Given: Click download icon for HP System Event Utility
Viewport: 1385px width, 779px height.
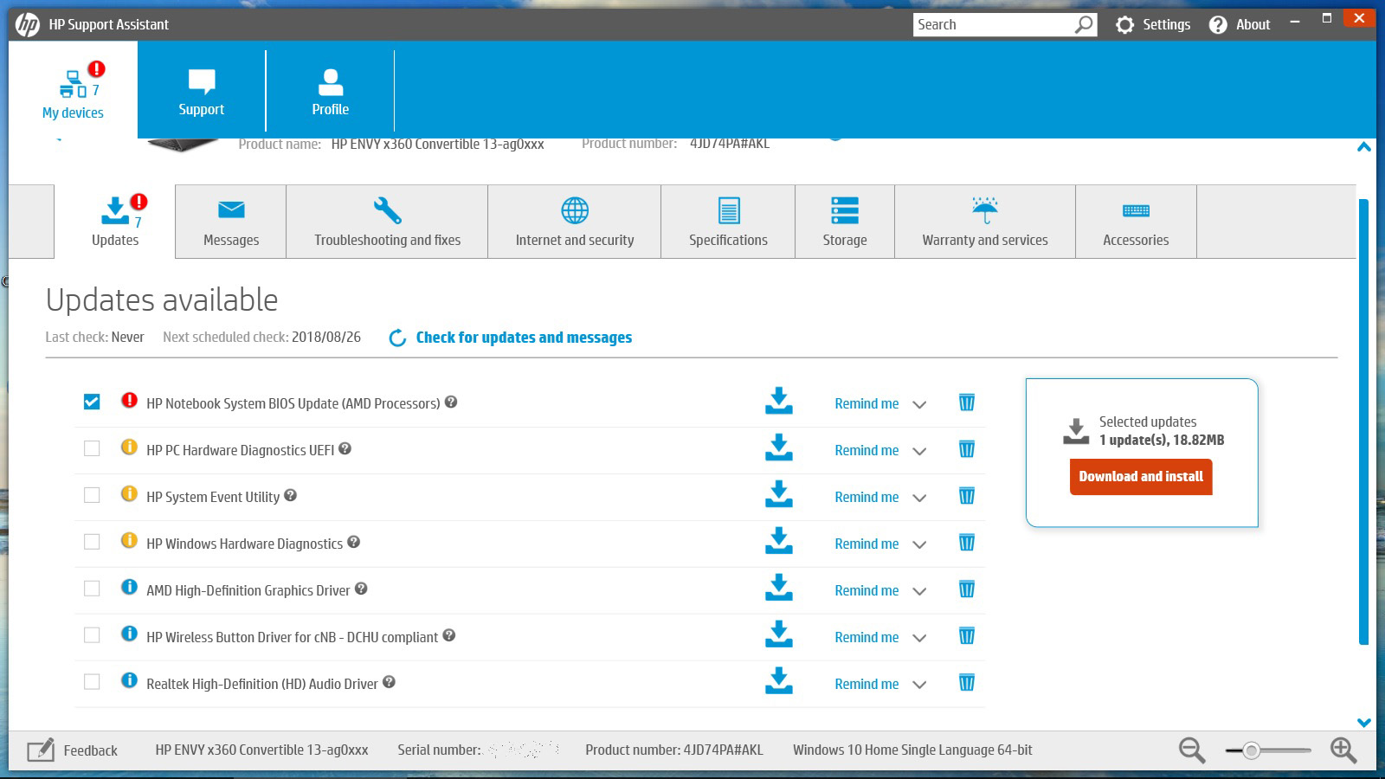Looking at the screenshot, I should click(779, 494).
